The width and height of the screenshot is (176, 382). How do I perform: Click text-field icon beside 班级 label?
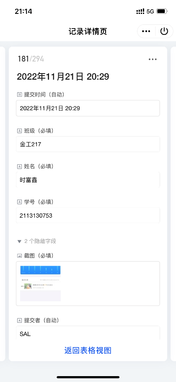tap(19, 131)
